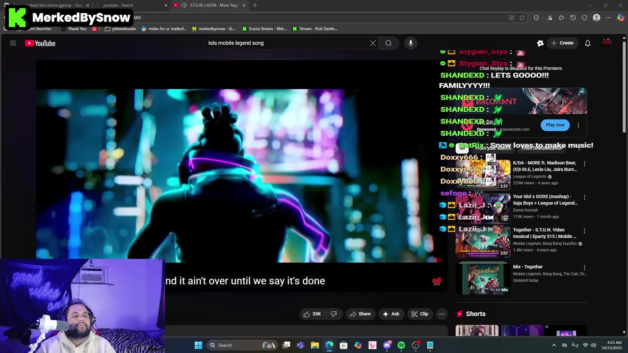Open Discord from the taskbar
This screenshot has width=628, height=353.
[x=387, y=345]
